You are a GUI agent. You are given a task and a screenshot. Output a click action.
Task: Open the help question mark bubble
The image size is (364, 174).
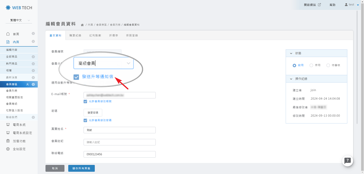point(348,161)
